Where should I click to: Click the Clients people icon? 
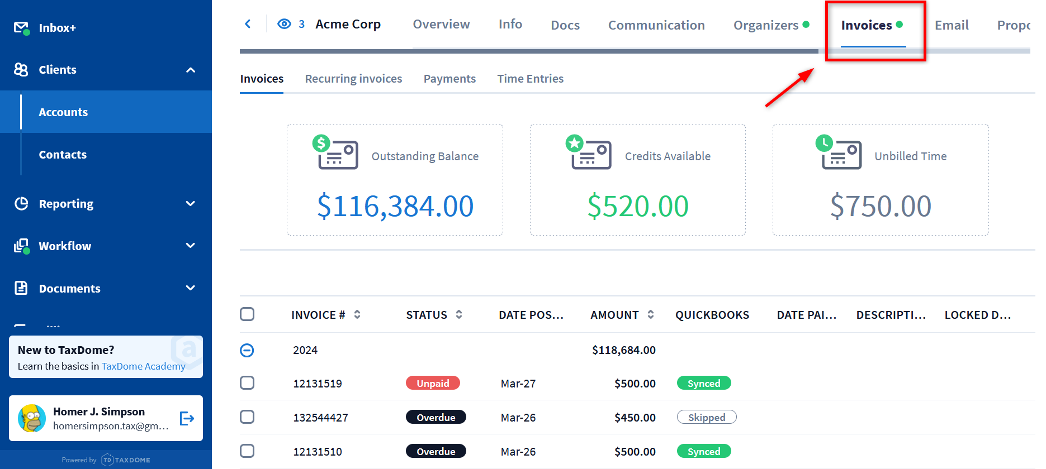coord(21,70)
